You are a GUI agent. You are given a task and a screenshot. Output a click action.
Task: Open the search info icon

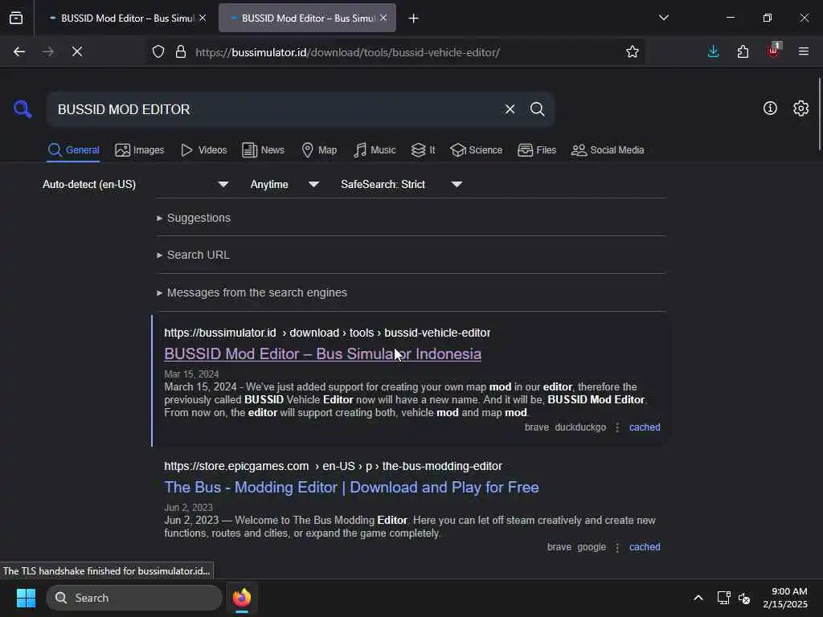pos(770,108)
